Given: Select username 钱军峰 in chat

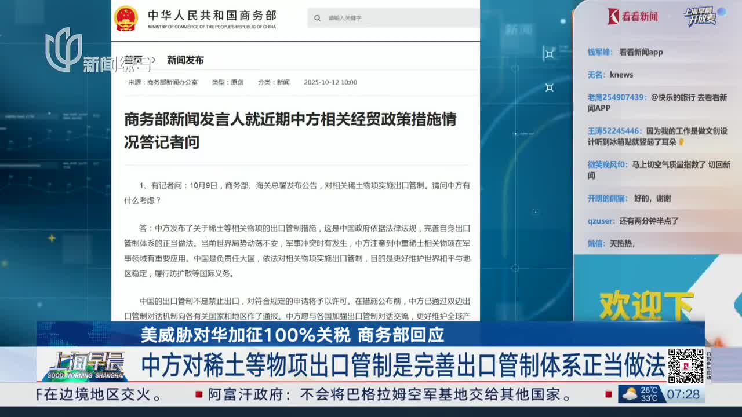Looking at the screenshot, I should [599, 52].
